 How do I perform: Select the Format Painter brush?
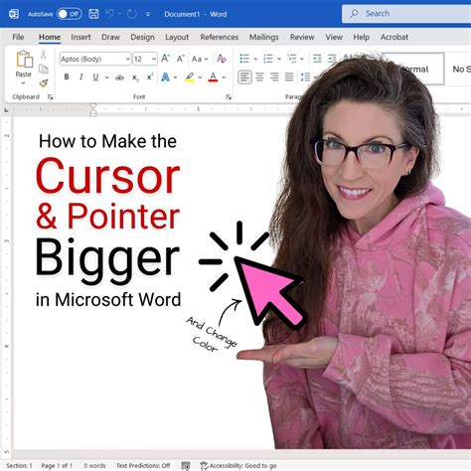pyautogui.click(x=44, y=82)
